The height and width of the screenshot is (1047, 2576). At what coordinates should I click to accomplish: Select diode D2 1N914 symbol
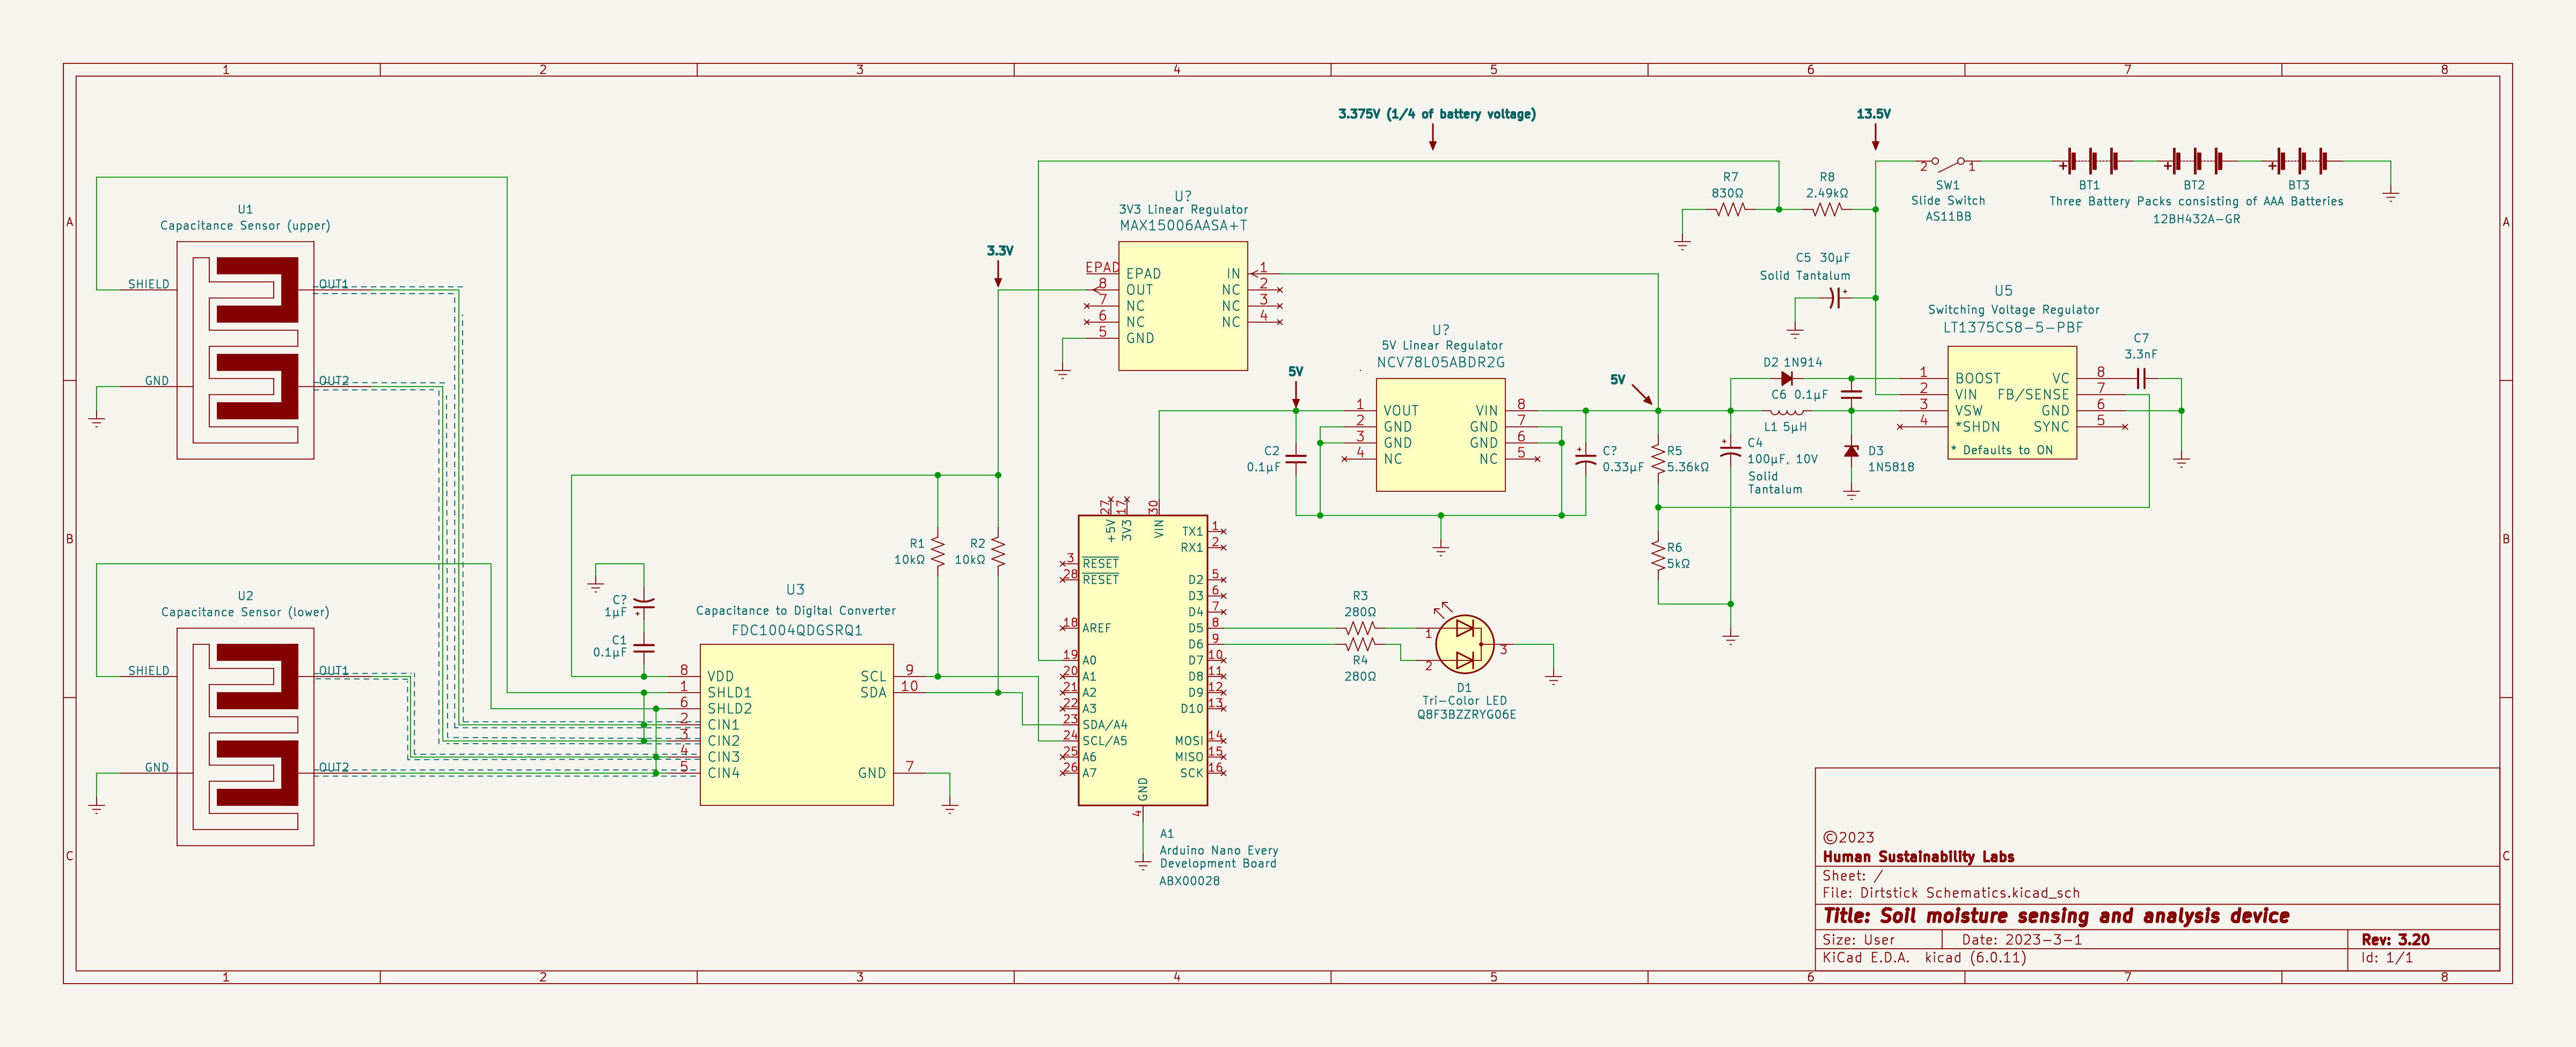click(1787, 379)
